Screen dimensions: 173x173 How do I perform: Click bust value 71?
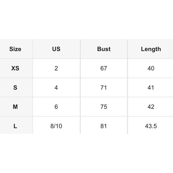click(x=104, y=88)
